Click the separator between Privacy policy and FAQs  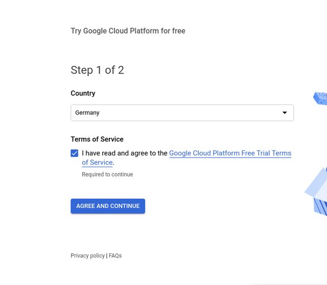[106, 255]
